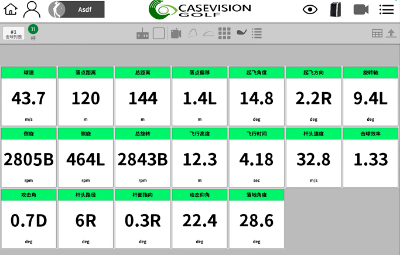Viewport: 400px width, 255px height.
Task: Click the small gray camera toolbar icon
Action: point(176,33)
